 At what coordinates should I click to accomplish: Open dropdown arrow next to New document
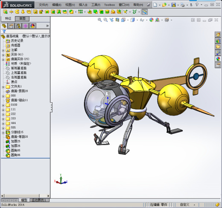pyautogui.click(x=160, y=5)
